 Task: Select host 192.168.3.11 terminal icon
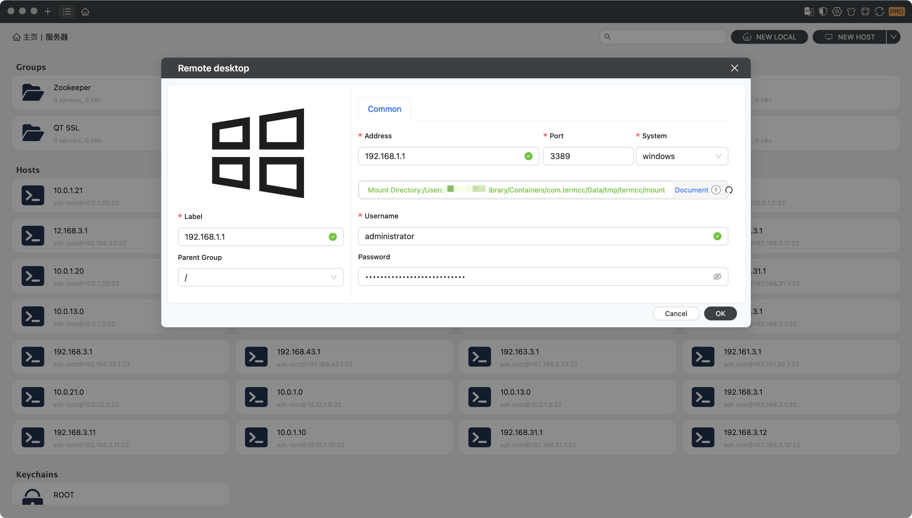pyautogui.click(x=33, y=437)
